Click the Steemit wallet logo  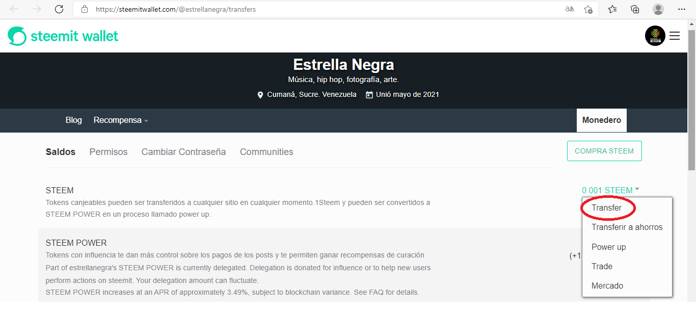(x=63, y=36)
